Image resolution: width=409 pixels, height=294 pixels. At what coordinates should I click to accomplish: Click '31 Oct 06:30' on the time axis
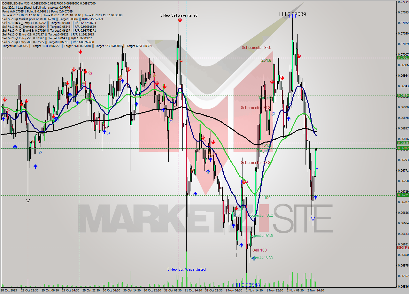173,290
